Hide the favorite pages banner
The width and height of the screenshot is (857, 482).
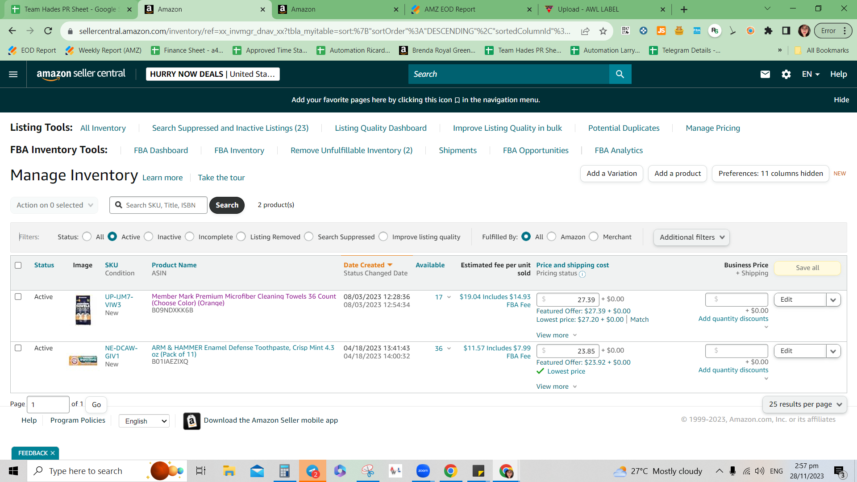pos(841,100)
